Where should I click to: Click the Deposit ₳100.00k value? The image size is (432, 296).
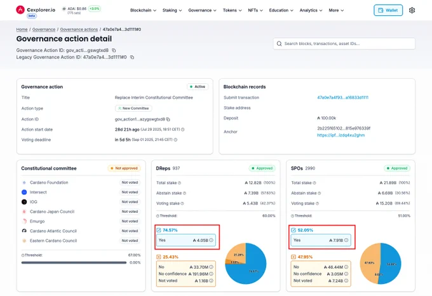point(327,118)
